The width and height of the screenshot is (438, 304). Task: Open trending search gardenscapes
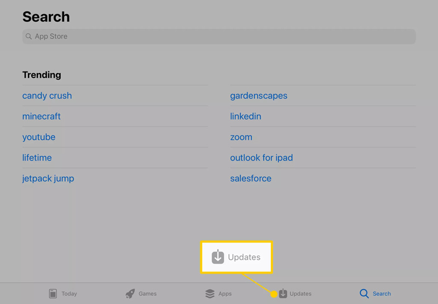pyautogui.click(x=258, y=96)
